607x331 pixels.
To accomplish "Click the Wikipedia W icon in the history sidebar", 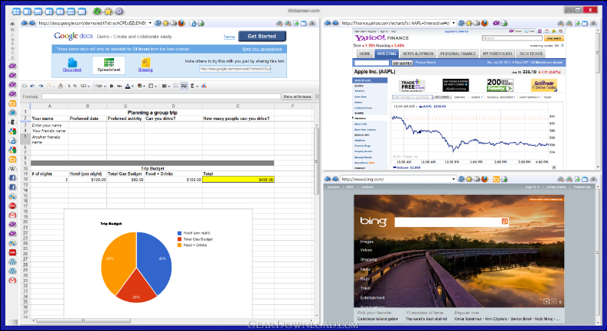I will click(12, 169).
